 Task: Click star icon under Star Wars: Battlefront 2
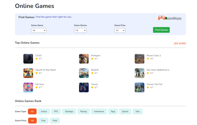tap(148, 73)
